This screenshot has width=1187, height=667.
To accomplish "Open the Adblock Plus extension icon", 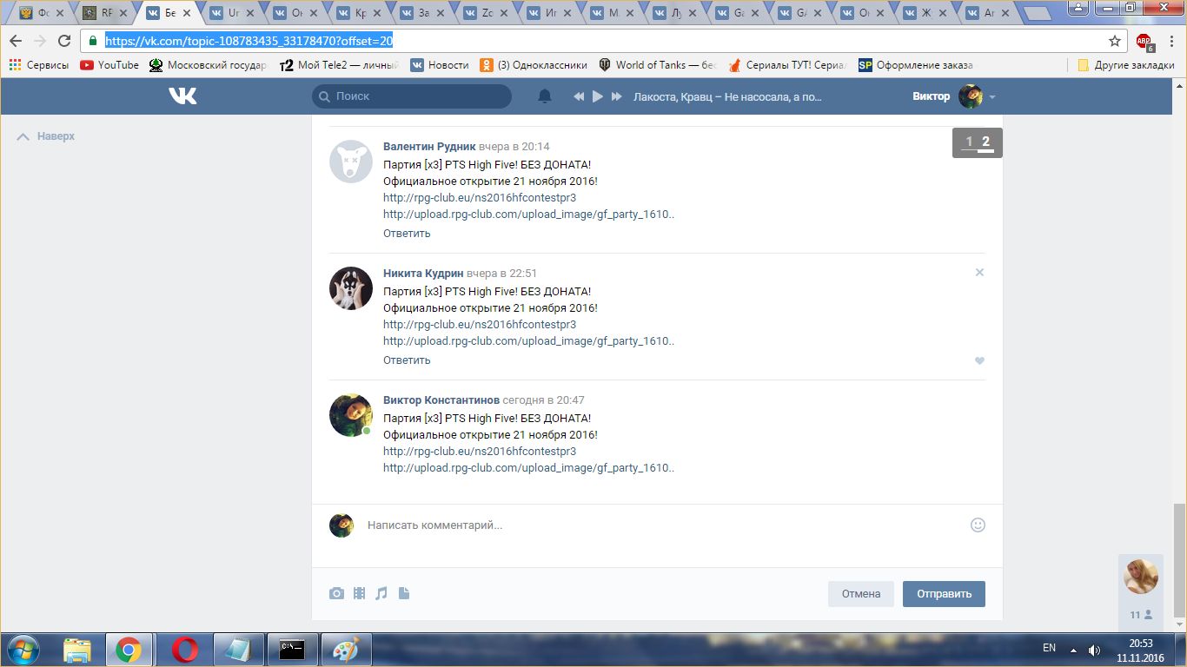I will coord(1144,41).
